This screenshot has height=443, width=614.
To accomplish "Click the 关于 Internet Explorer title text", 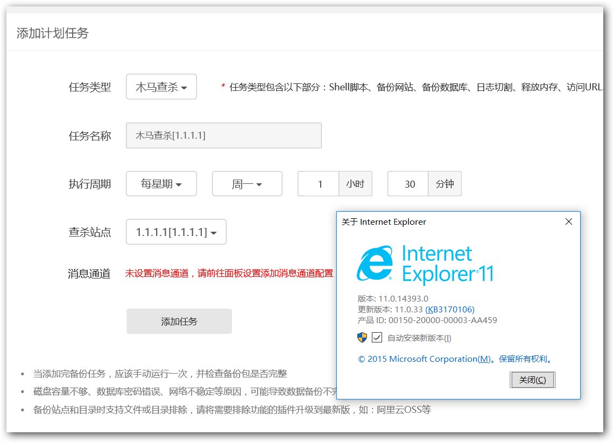I will pos(384,222).
